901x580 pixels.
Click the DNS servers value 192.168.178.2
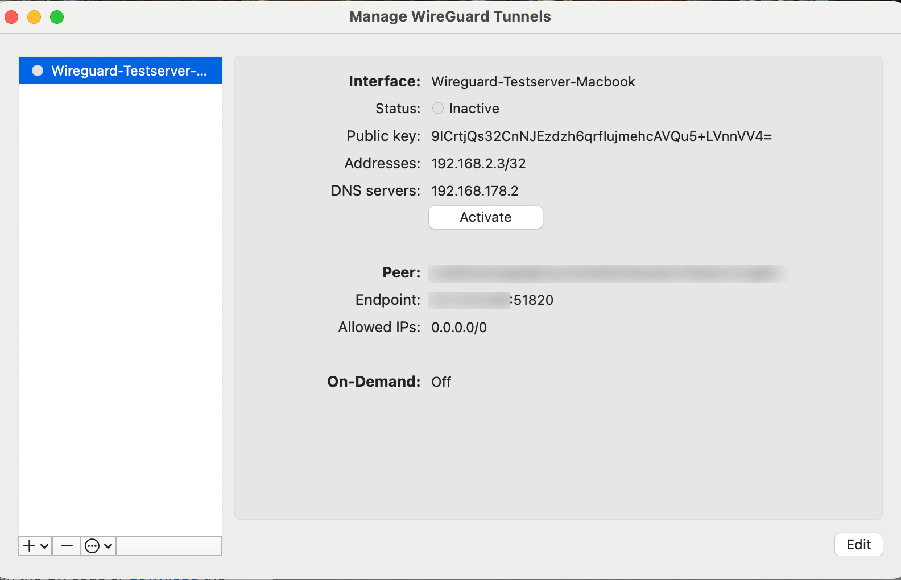coord(474,191)
